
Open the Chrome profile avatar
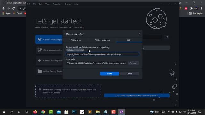[196, 8]
